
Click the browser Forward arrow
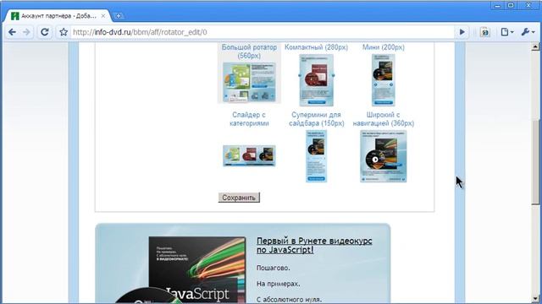(x=26, y=32)
